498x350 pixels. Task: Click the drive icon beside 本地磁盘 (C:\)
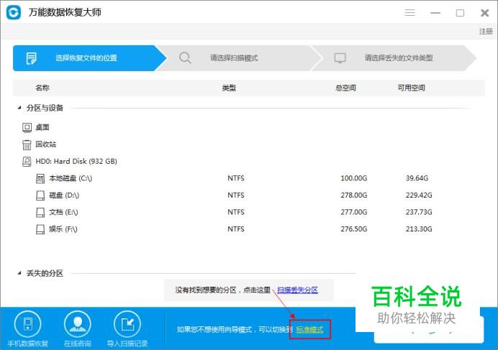tap(40, 178)
